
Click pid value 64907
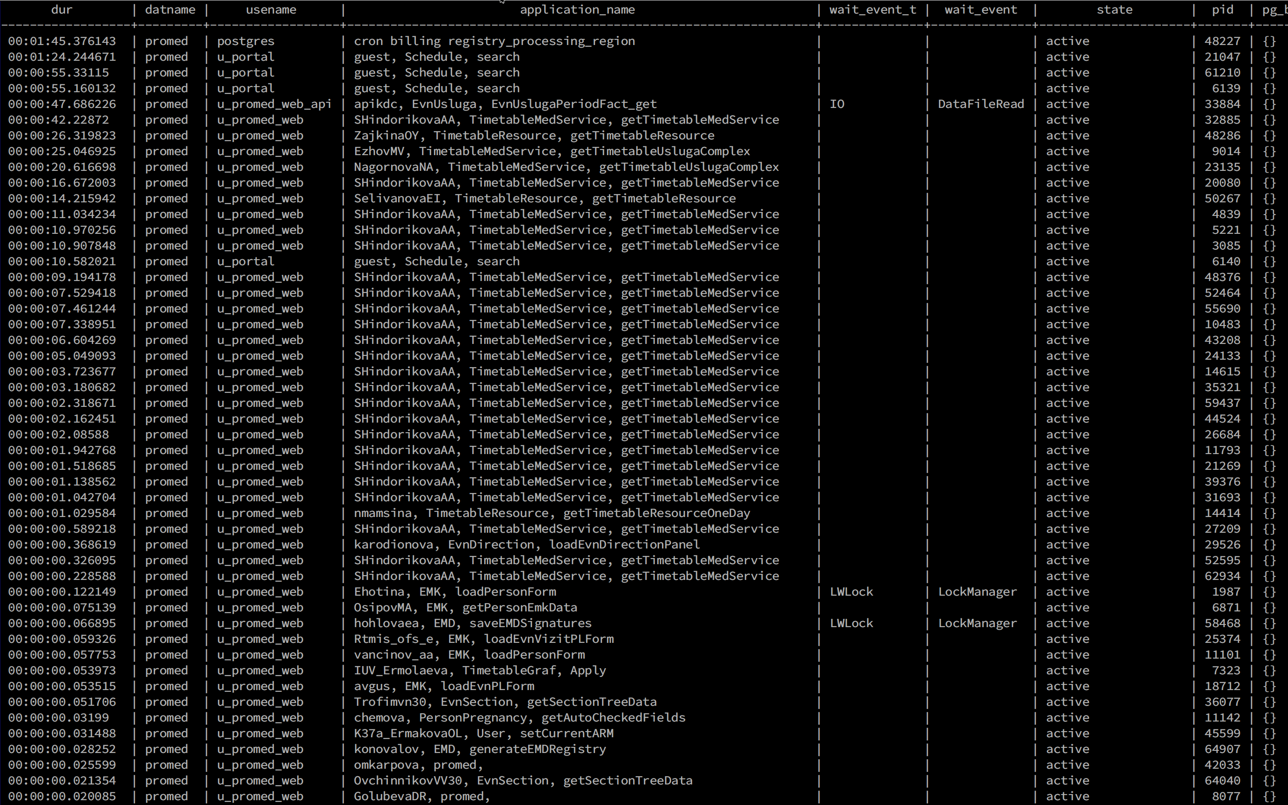coord(1222,749)
